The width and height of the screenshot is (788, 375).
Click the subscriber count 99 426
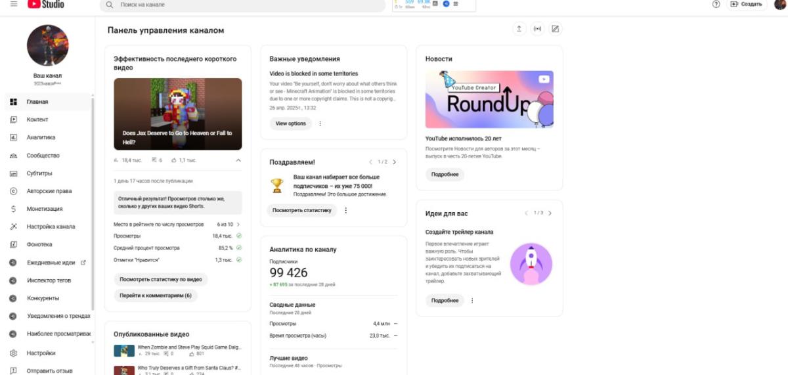[288, 273]
